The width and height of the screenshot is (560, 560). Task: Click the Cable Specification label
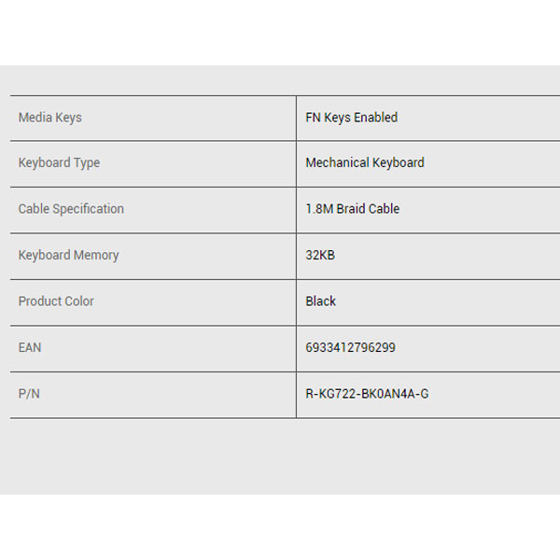tap(71, 209)
